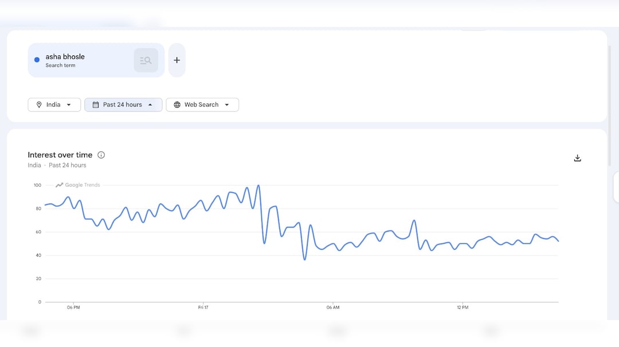The image size is (619, 347).
Task: Open the info icon beside Interest over time
Action: pos(101,155)
